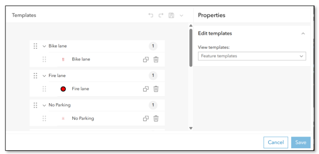Click the drag handle of Fire lane template row
319x154 pixels.
click(x=44, y=89)
